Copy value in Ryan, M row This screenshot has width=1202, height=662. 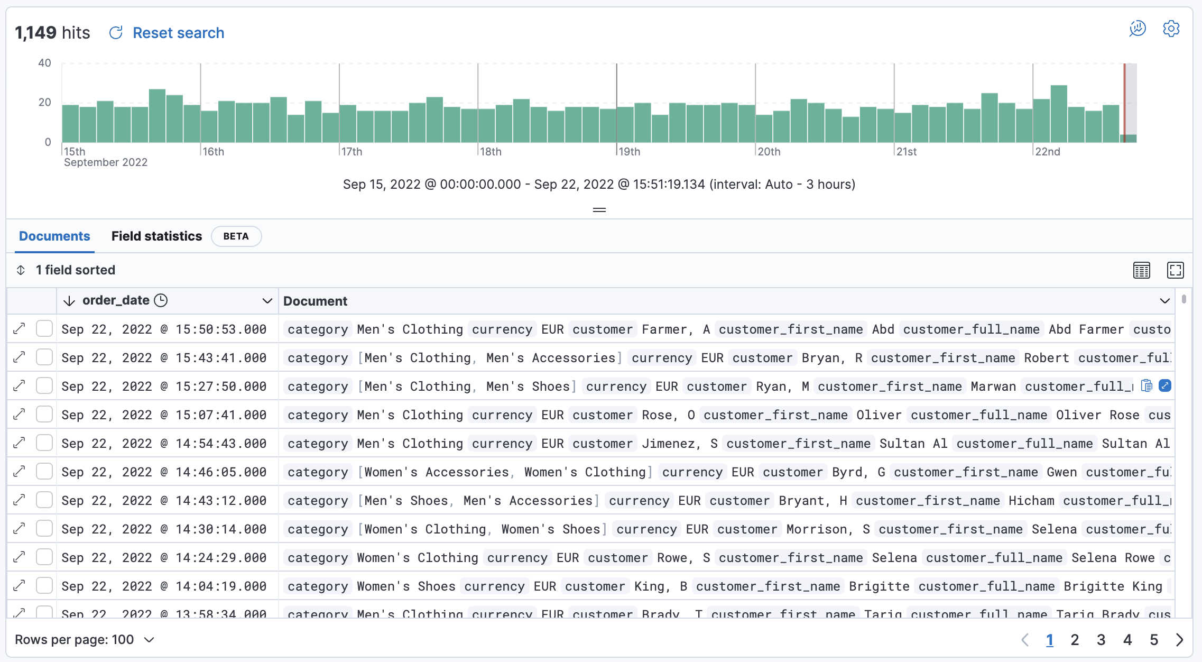pyautogui.click(x=1146, y=386)
